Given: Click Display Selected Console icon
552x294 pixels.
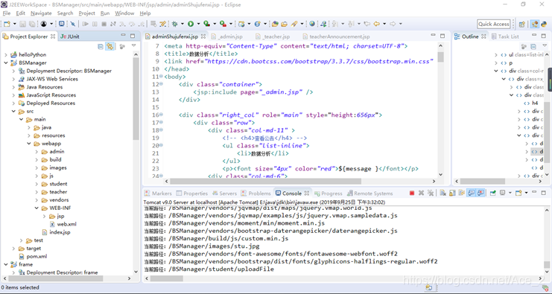Looking at the screenshot, I should [x=502, y=193].
